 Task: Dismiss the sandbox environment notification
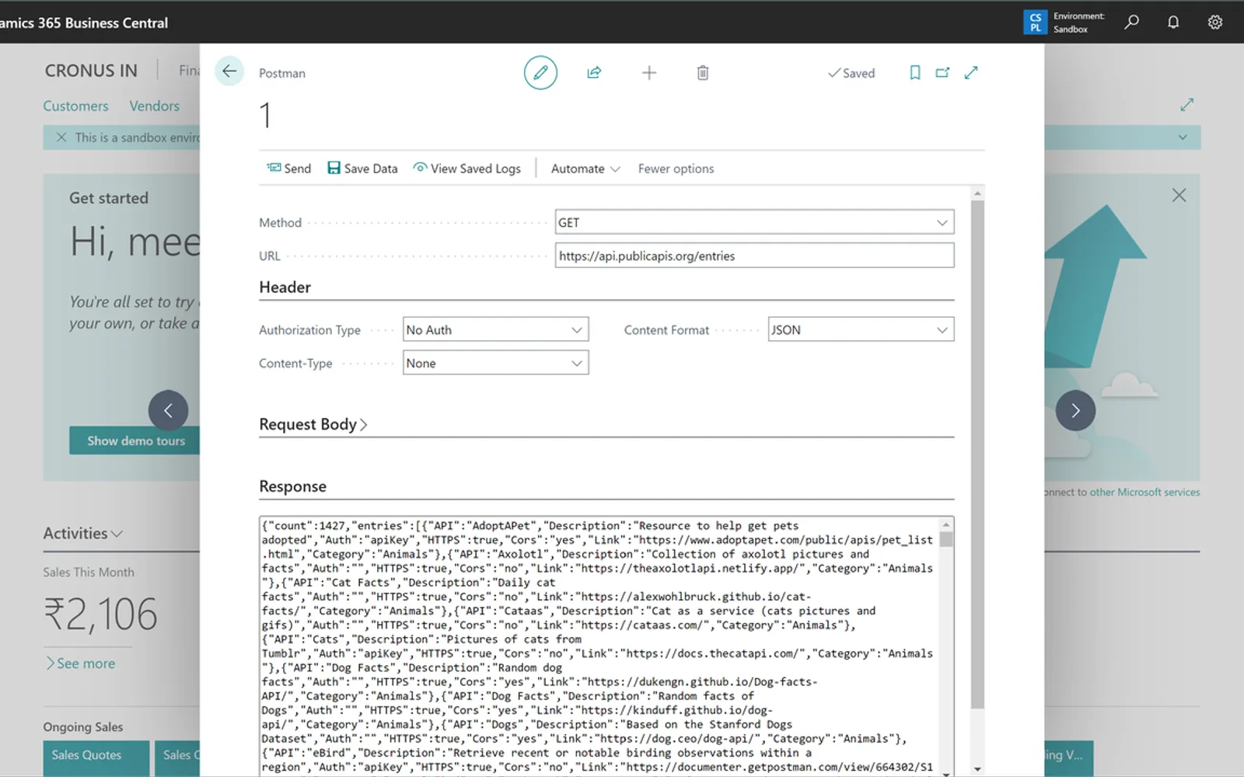pyautogui.click(x=61, y=137)
